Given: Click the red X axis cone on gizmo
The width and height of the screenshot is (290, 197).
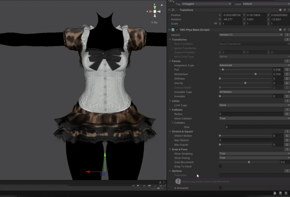Looking at the screenshot, I should tap(151, 12).
